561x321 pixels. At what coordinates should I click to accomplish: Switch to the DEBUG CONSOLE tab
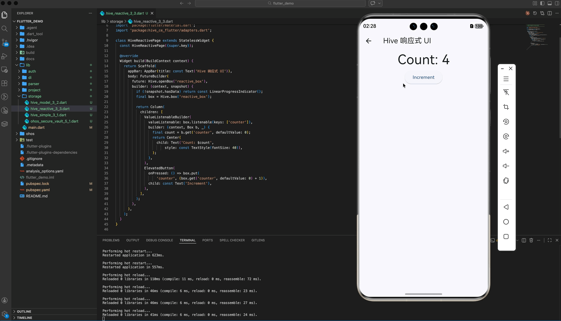[x=159, y=240]
